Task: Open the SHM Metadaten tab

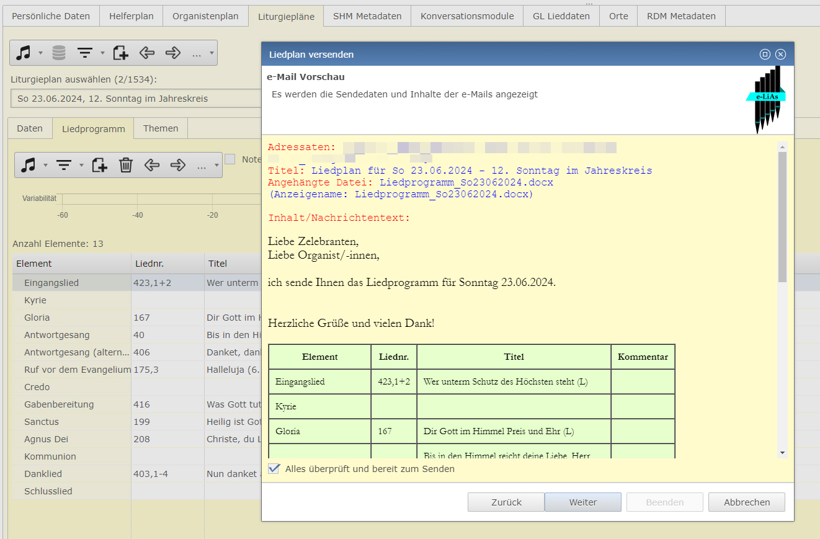Action: tap(367, 16)
